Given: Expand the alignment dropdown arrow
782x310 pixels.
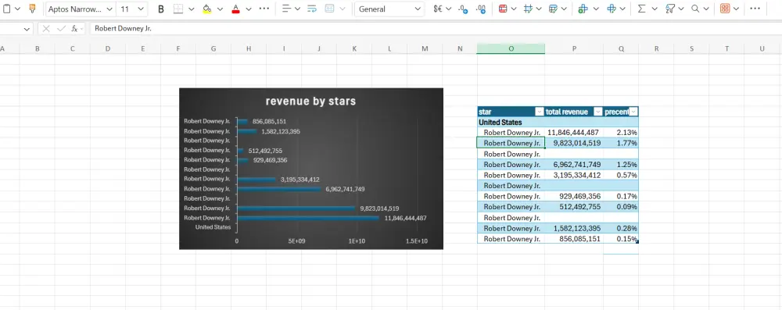Looking at the screenshot, I should 298,9.
